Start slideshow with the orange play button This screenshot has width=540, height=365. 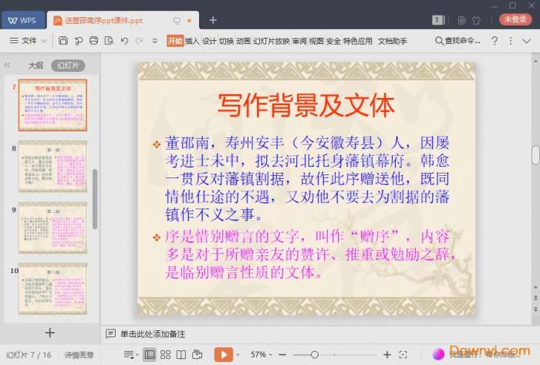coord(224,354)
